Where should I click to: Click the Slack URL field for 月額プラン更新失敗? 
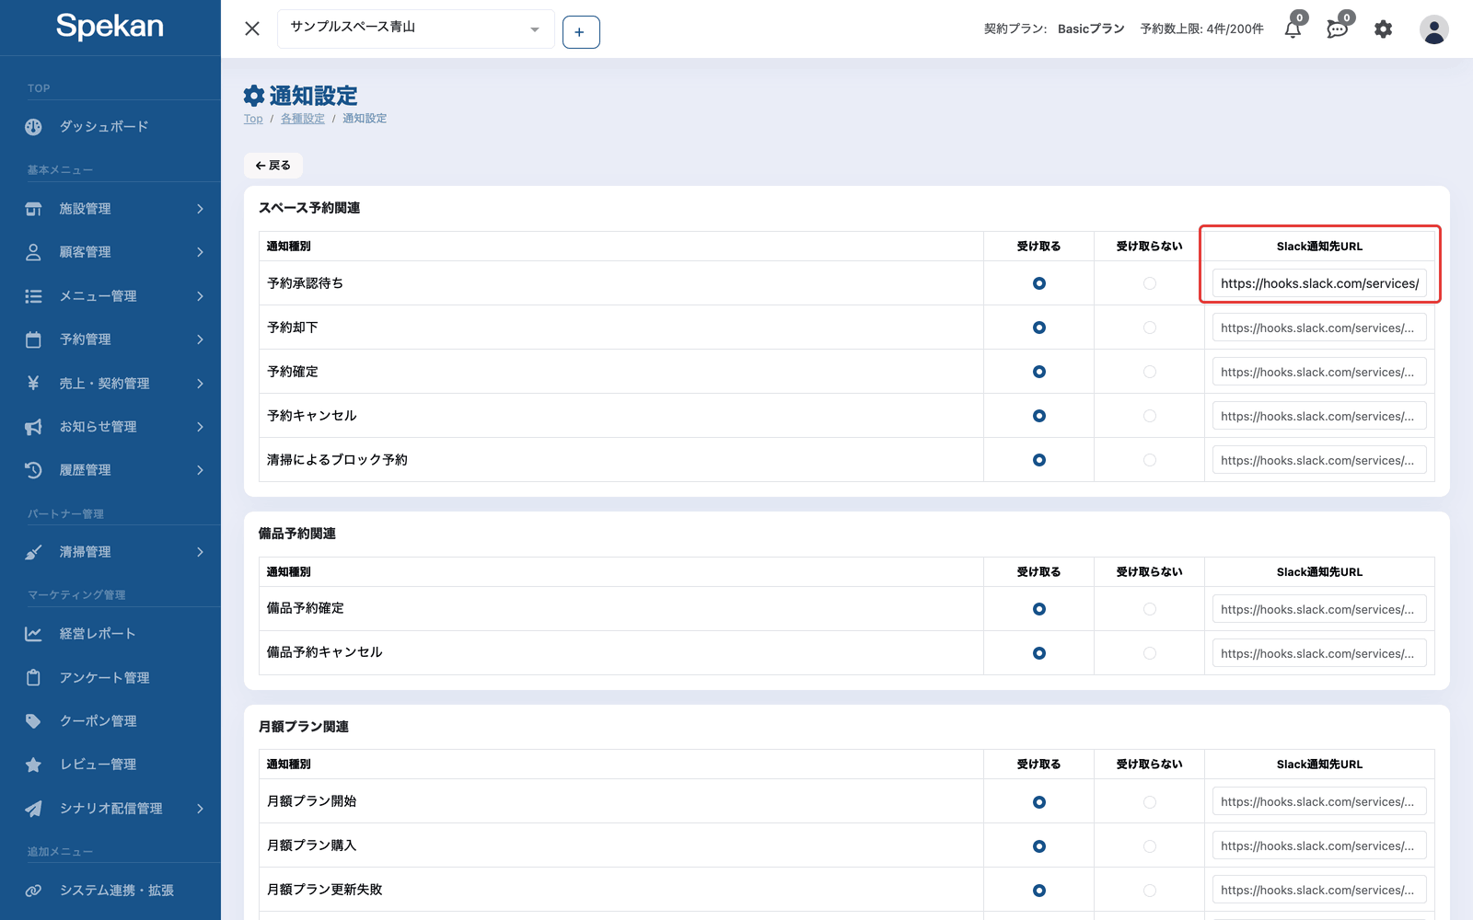pyautogui.click(x=1319, y=891)
